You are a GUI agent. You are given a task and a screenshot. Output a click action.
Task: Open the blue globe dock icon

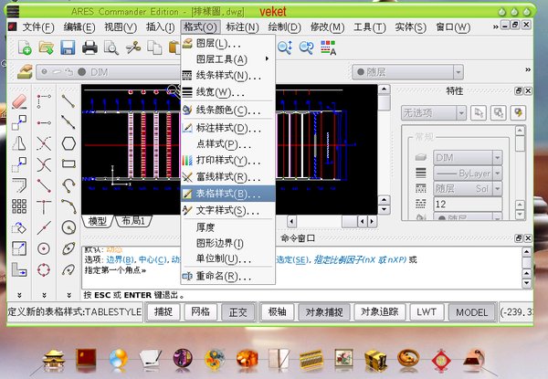coord(118,358)
